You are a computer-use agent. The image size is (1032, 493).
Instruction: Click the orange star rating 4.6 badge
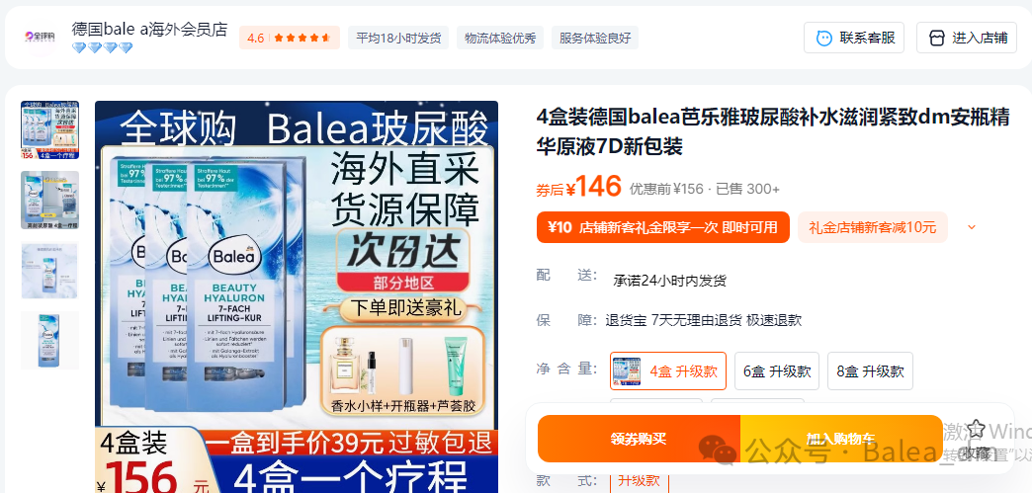tap(289, 39)
